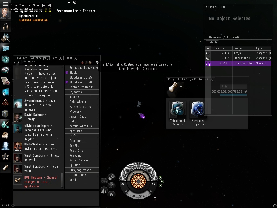Switch to Local chat tab

(x=21, y=58)
